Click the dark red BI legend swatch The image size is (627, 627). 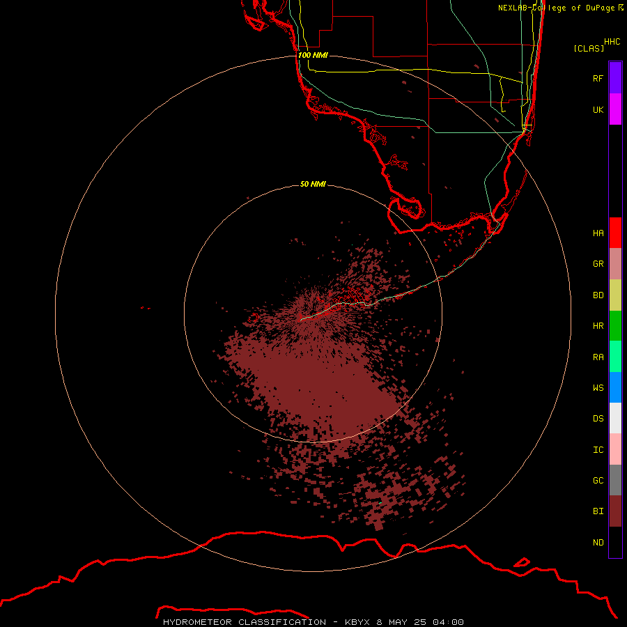(615, 511)
